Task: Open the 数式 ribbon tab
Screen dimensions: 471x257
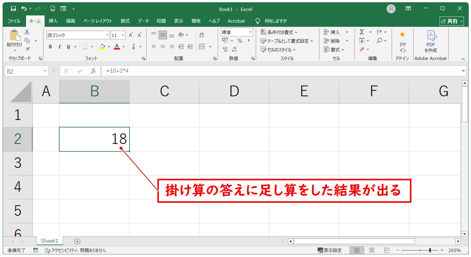Action: (125, 21)
